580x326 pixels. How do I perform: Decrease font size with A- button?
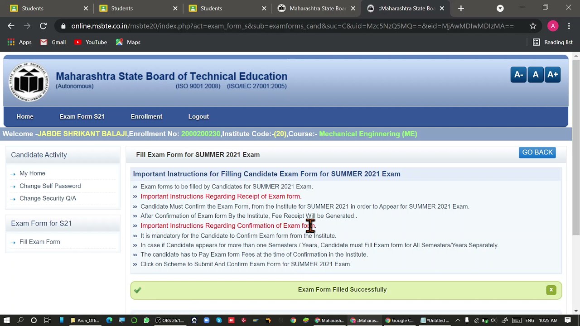518,75
